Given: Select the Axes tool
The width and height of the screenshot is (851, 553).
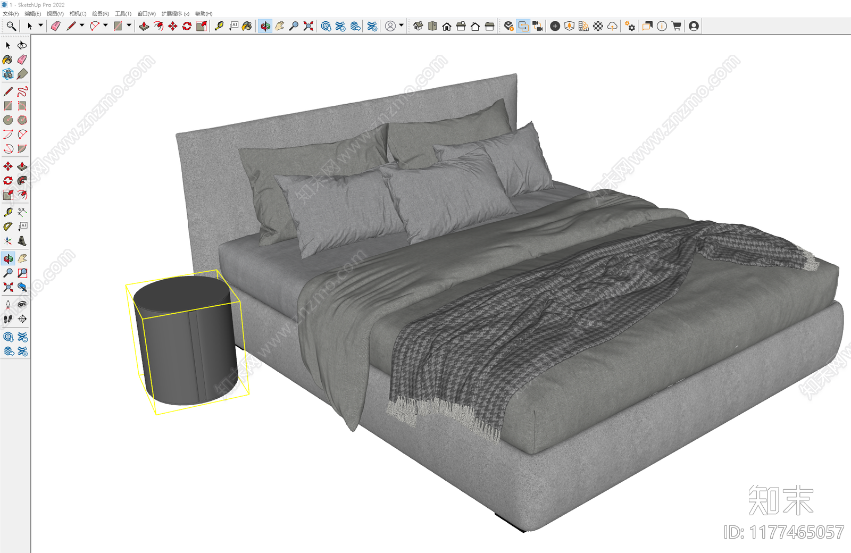Looking at the screenshot, I should point(8,241).
